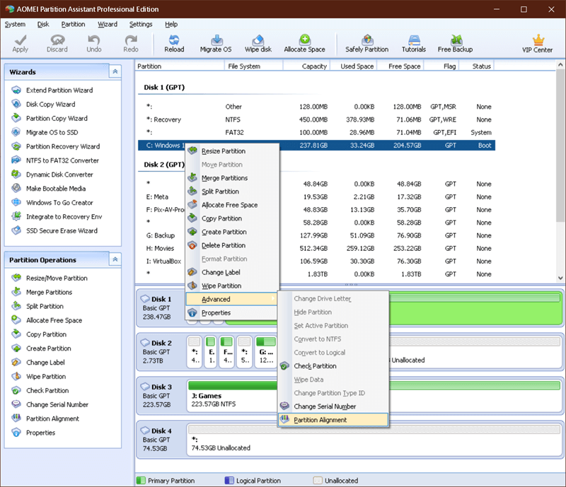Choose Make Bootable Media
This screenshot has height=487, width=566.
56,189
